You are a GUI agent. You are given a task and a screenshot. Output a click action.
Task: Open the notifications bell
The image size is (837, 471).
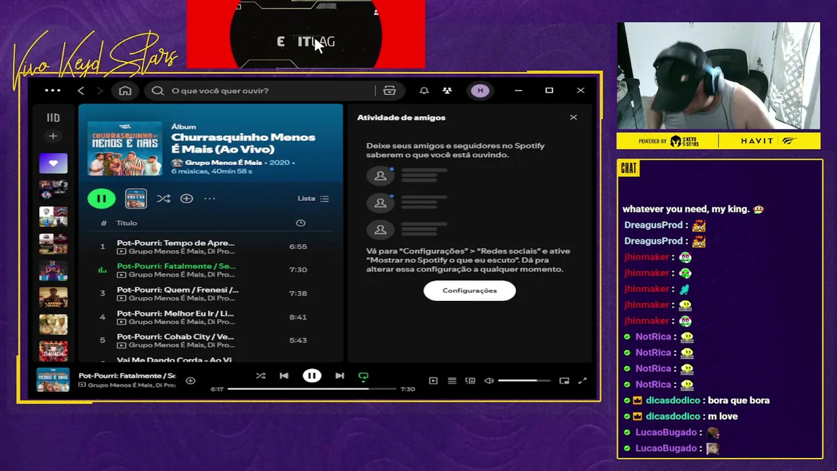pos(424,90)
